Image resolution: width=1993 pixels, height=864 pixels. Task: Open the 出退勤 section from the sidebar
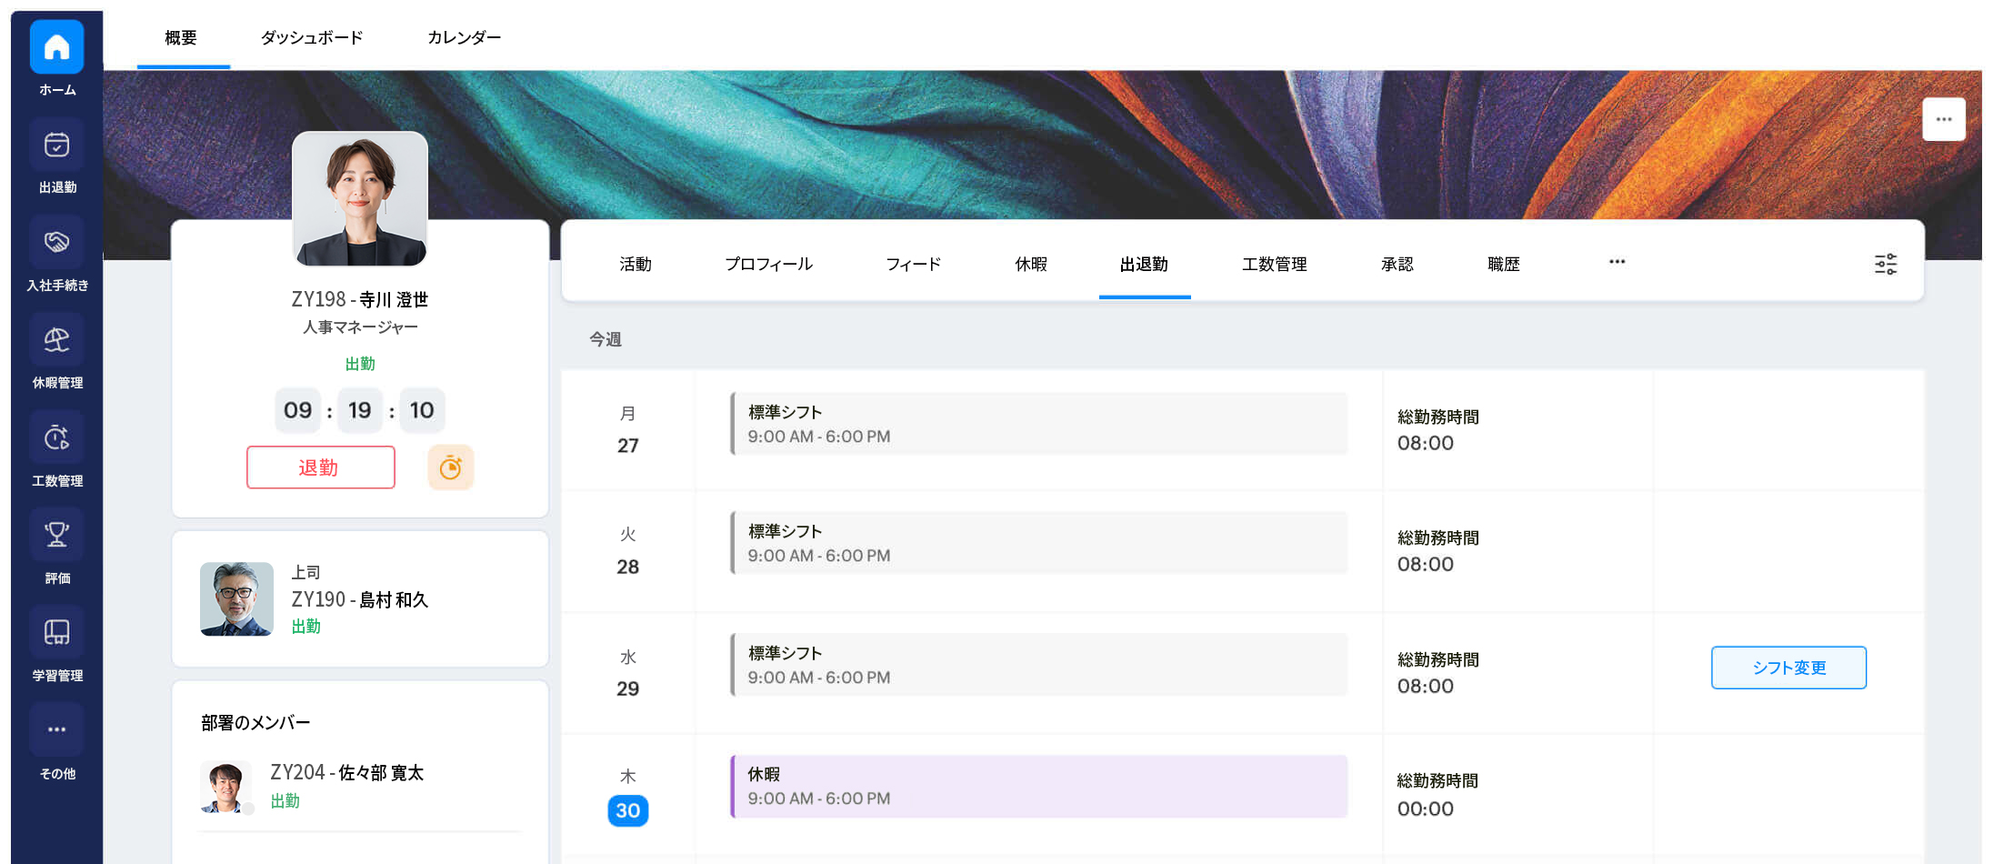click(56, 144)
